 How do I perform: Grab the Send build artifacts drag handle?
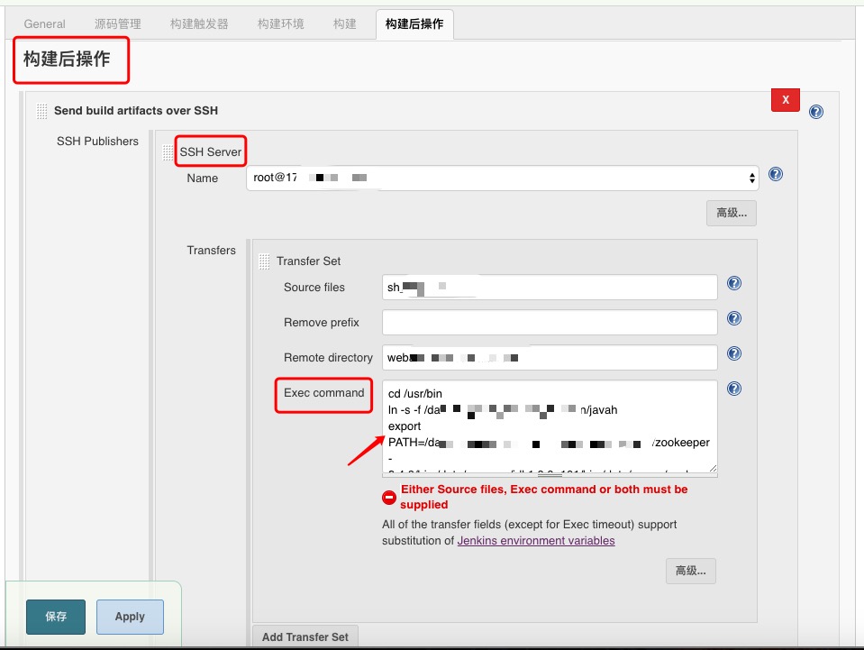click(41, 110)
